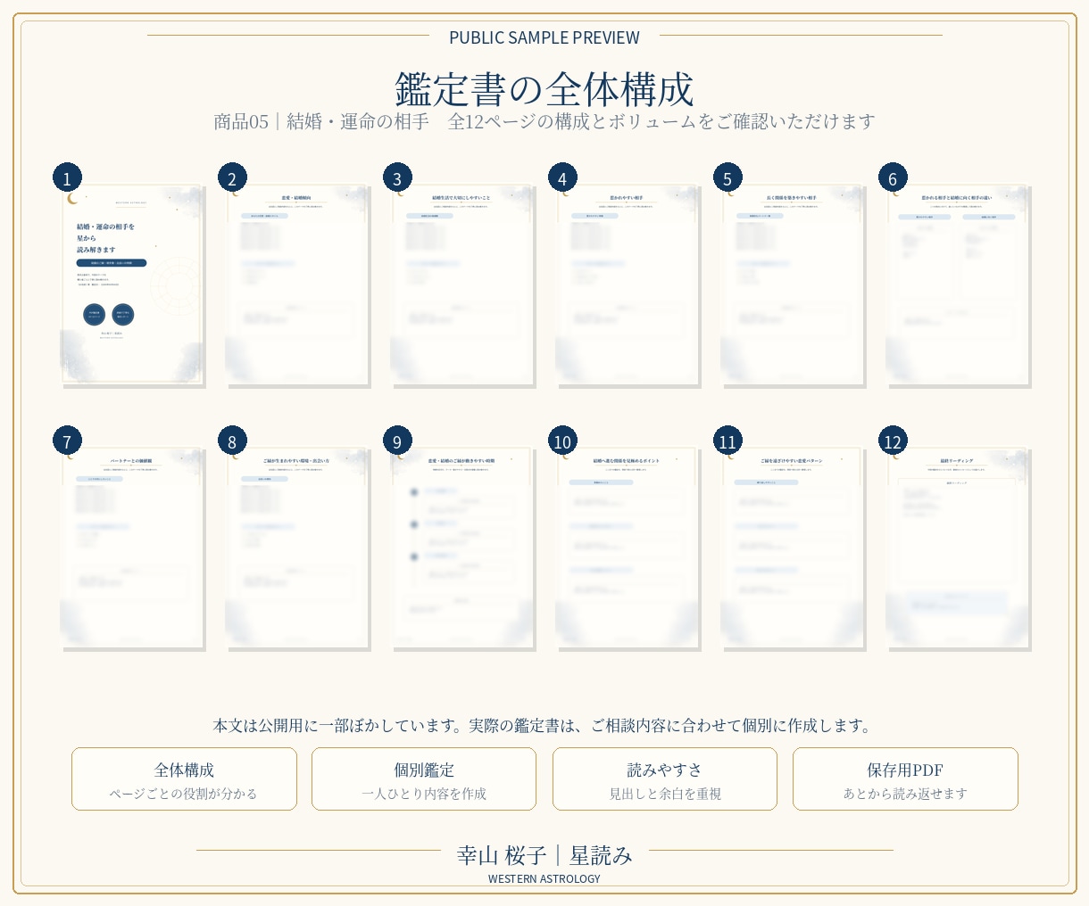Click the number 5 badge
This screenshot has width=1089, height=906.
click(727, 177)
